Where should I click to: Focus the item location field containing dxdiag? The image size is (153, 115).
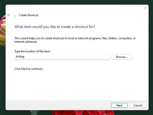[x=62, y=57]
